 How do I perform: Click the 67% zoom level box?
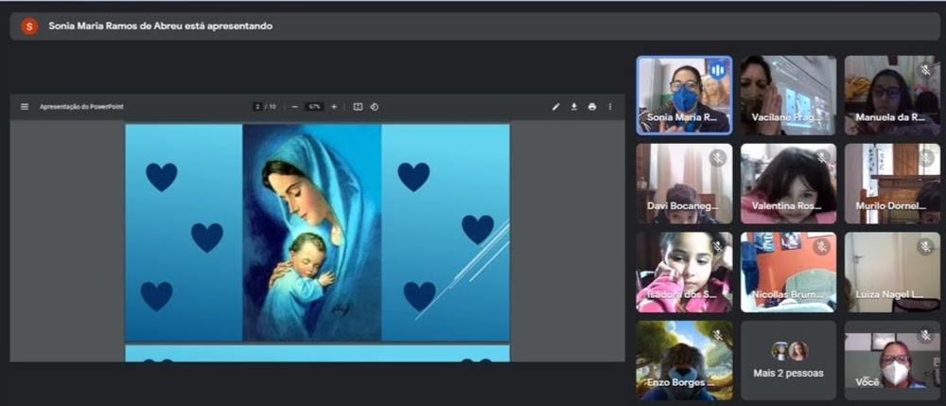coord(314,107)
